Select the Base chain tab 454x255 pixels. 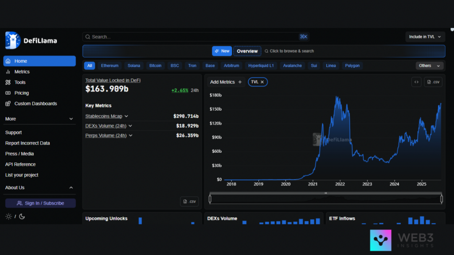[210, 66]
